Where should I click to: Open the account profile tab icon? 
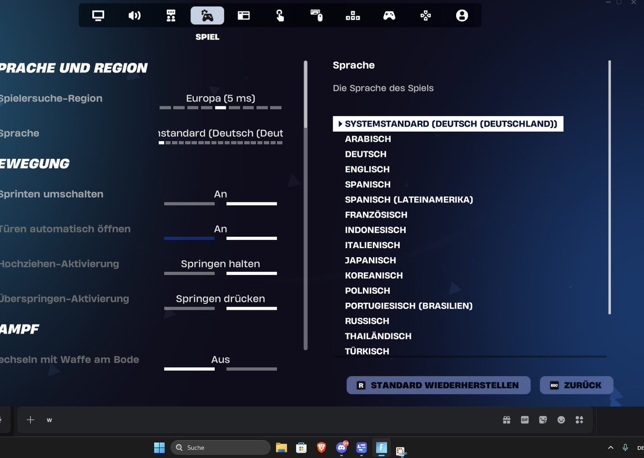[462, 16]
